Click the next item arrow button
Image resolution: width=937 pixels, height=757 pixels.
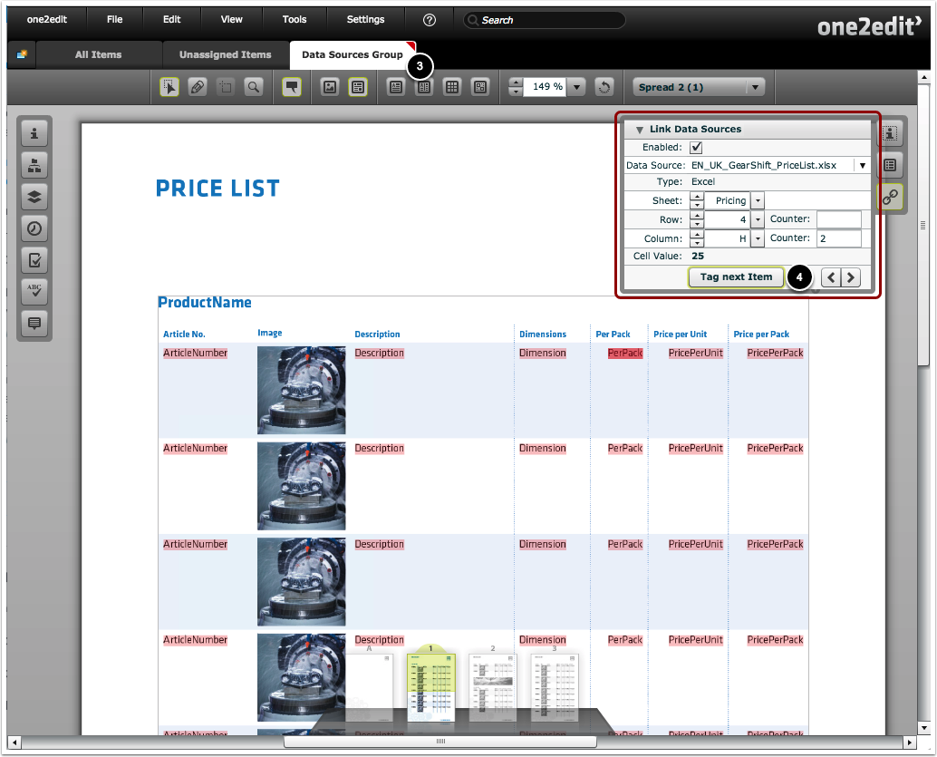tap(851, 277)
